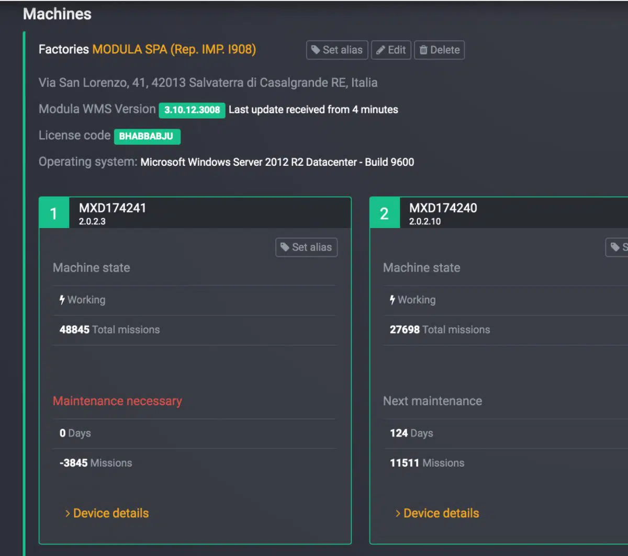
Task: Click the BHABBABJU license code badge
Action: point(147,137)
